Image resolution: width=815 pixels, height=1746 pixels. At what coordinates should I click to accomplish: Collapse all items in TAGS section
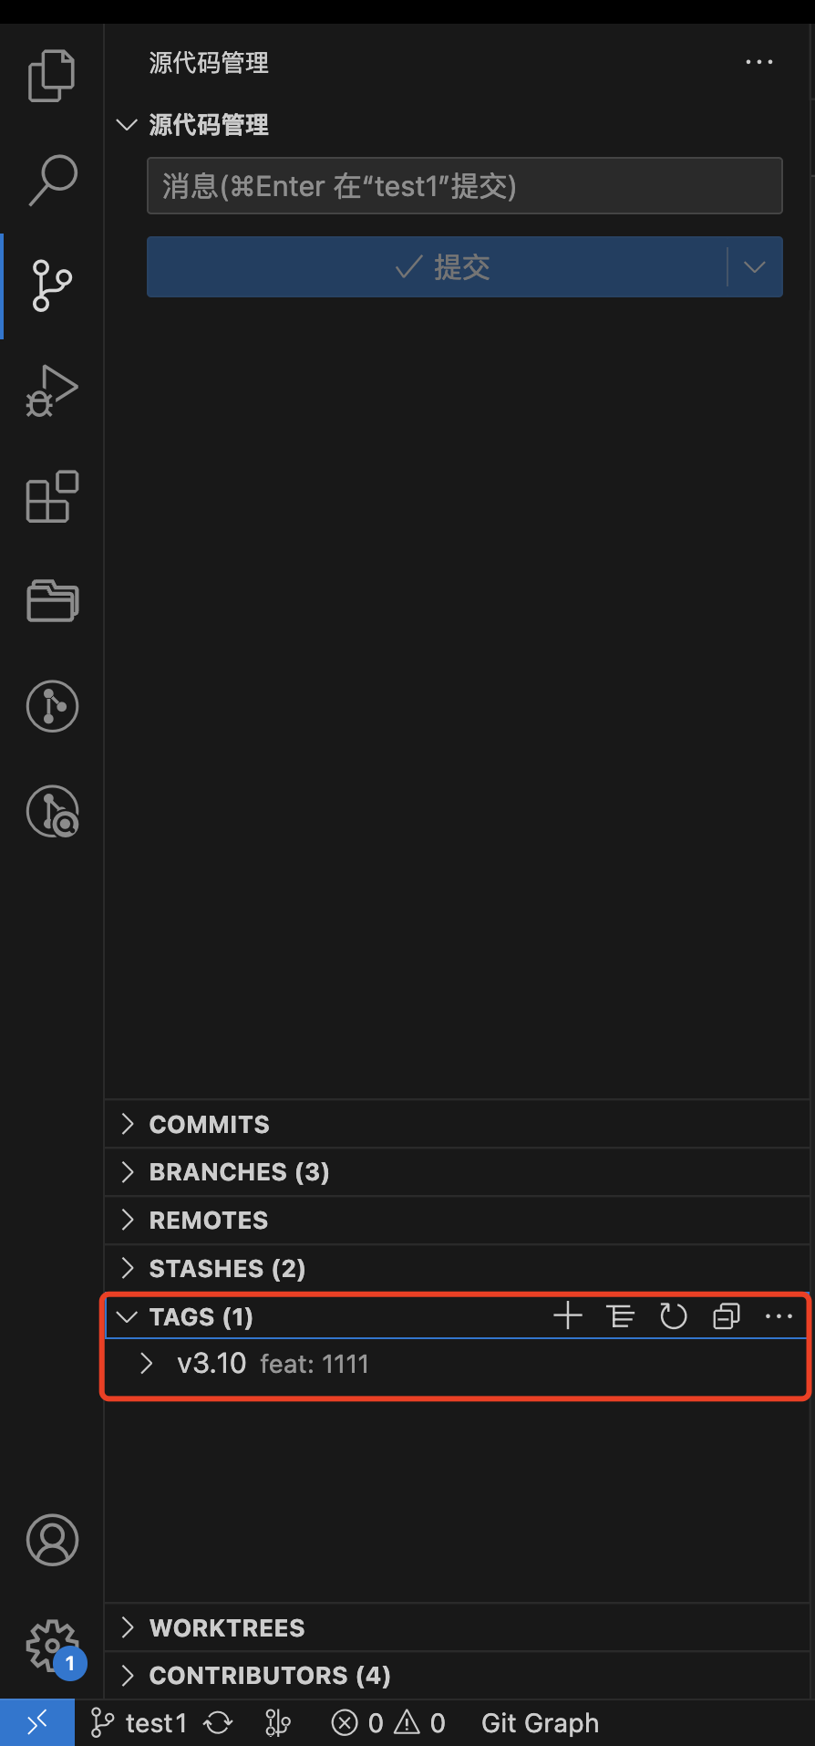pos(726,1316)
